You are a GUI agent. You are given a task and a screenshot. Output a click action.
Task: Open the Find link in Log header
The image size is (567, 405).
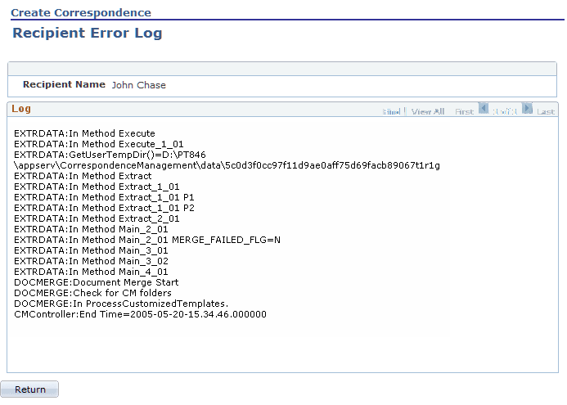391,112
